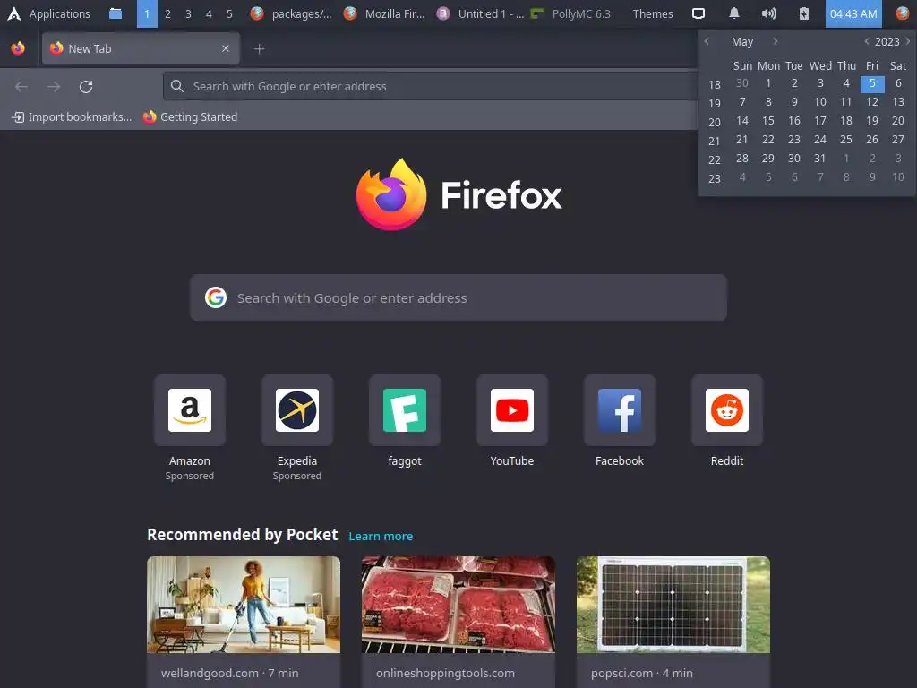Click the battery power icon in the panel
The width and height of the screenshot is (917, 688).
(804, 13)
